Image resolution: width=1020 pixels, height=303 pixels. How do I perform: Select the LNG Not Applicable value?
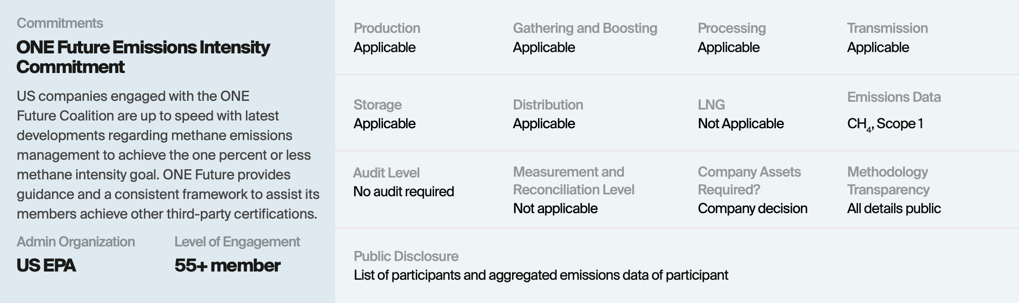pyautogui.click(x=741, y=124)
